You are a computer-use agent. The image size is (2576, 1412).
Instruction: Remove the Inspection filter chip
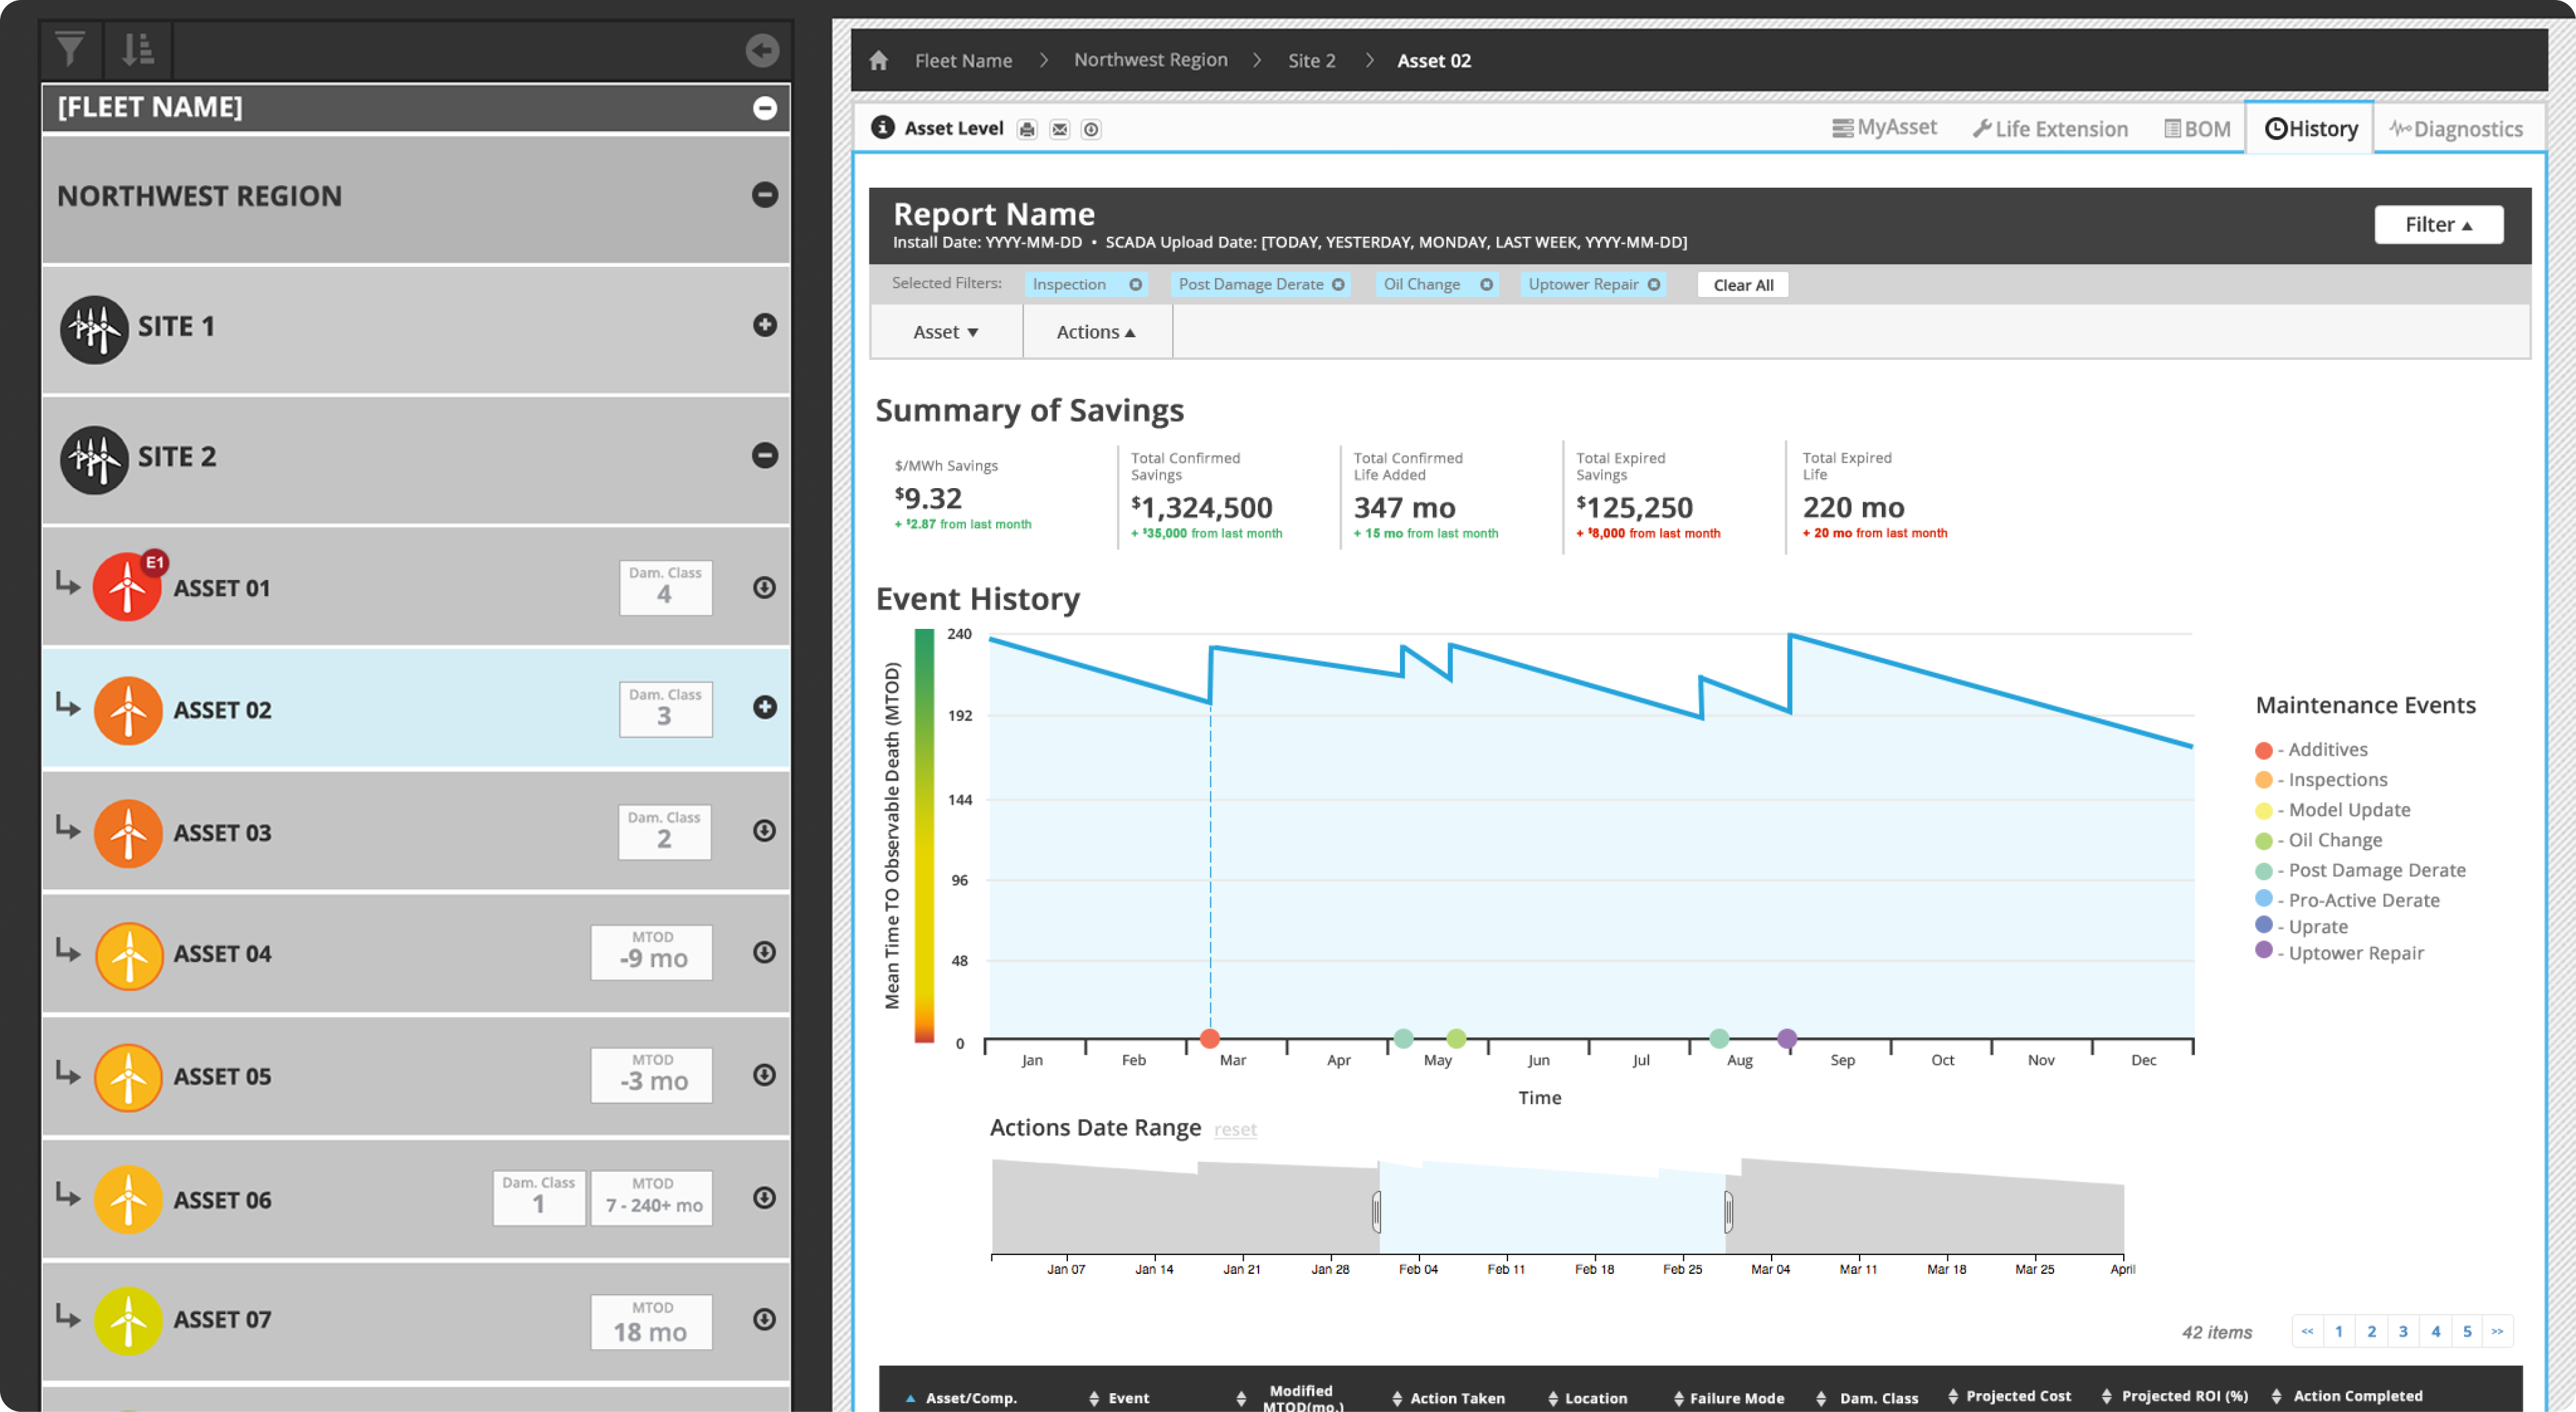(1135, 285)
